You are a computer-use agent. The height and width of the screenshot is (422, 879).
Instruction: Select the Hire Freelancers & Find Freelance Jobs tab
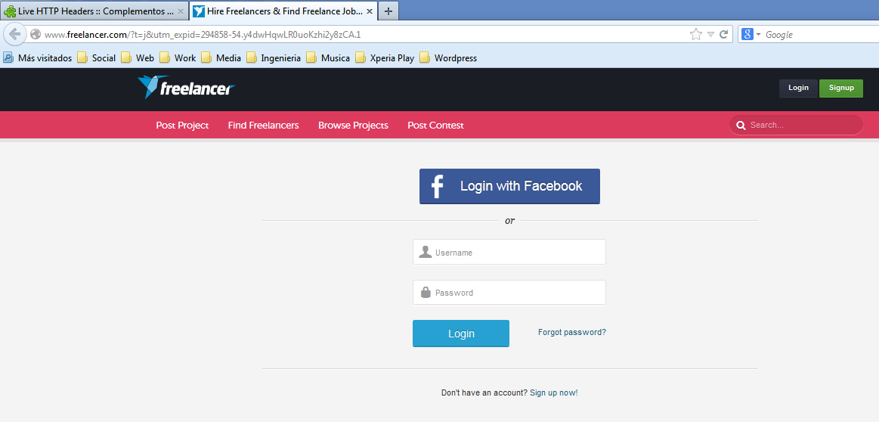pyautogui.click(x=283, y=11)
